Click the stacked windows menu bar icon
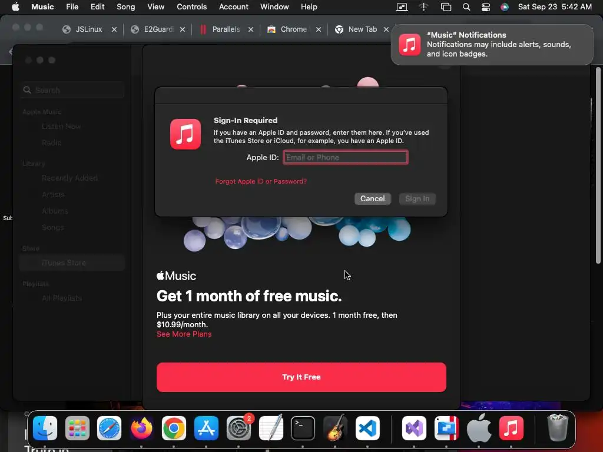Image resolution: width=603 pixels, height=452 pixels. click(x=446, y=7)
